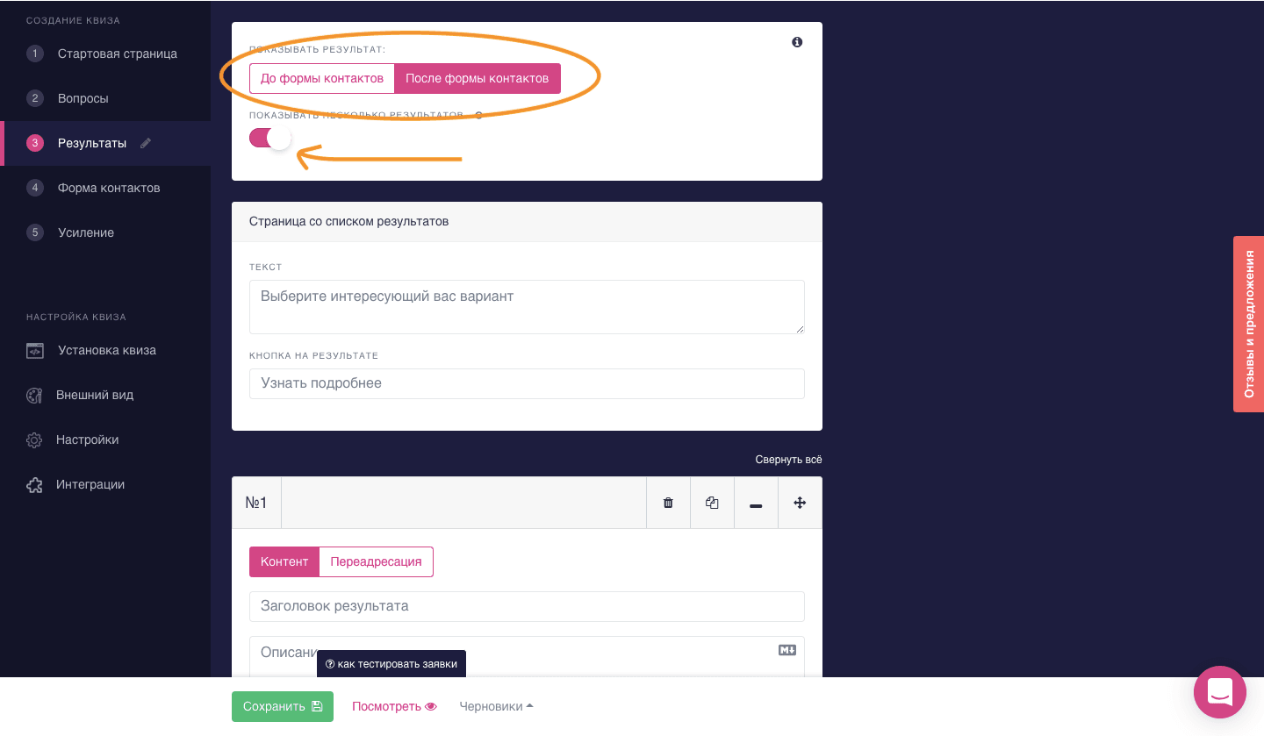Open the chat support bubble icon
This screenshot has height=736, width=1264.
[1219, 692]
